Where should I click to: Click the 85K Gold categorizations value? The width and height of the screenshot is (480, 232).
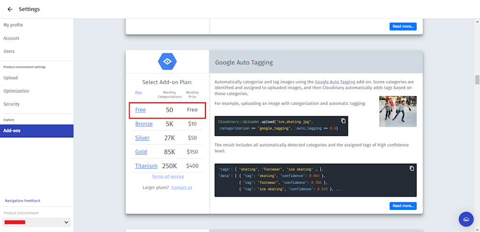tap(169, 152)
